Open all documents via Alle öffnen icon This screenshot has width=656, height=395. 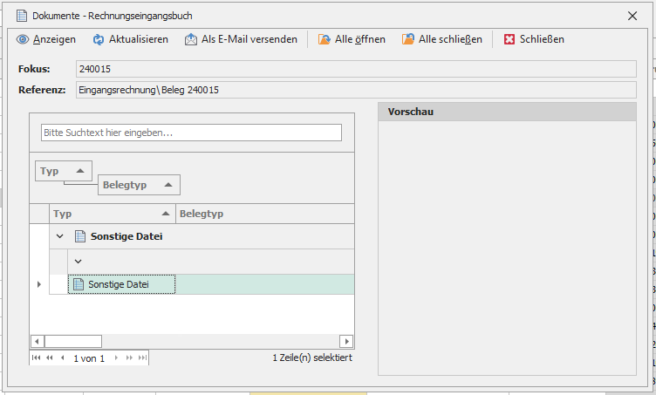tap(325, 39)
